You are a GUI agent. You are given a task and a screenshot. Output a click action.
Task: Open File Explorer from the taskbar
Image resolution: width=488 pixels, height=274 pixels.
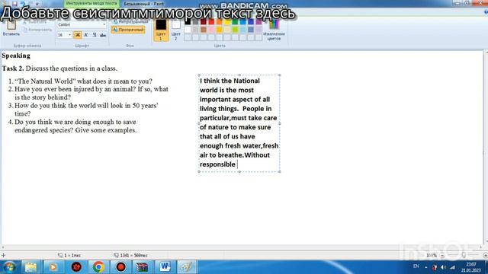click(x=30, y=267)
